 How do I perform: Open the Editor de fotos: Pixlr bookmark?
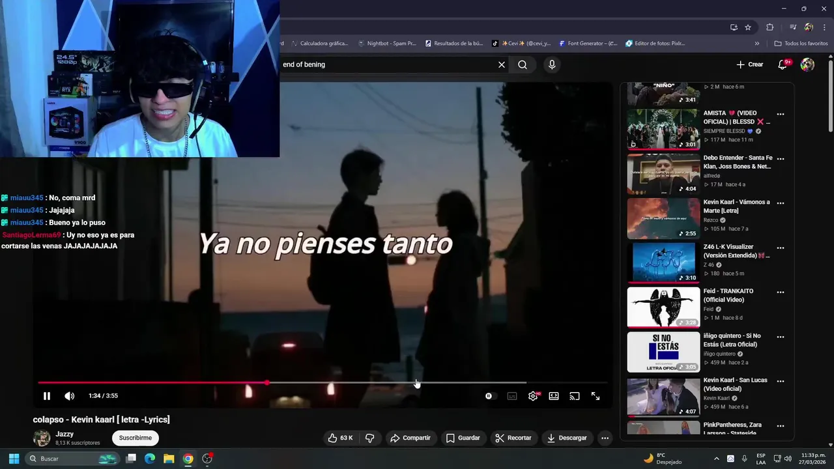[655, 44]
